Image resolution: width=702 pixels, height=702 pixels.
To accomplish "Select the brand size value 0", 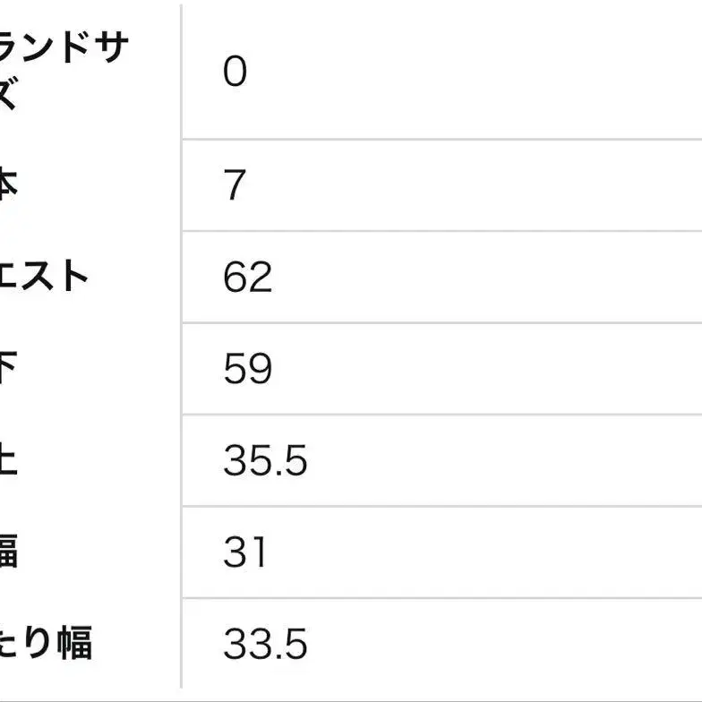I will 235,72.
